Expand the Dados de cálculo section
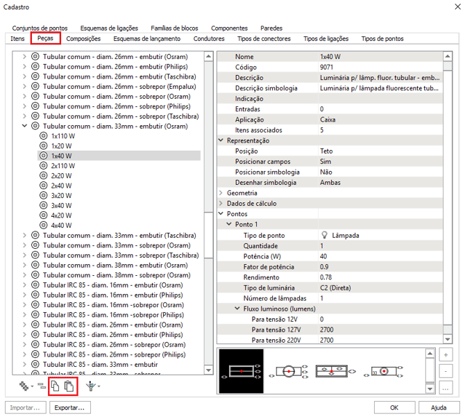 point(222,203)
